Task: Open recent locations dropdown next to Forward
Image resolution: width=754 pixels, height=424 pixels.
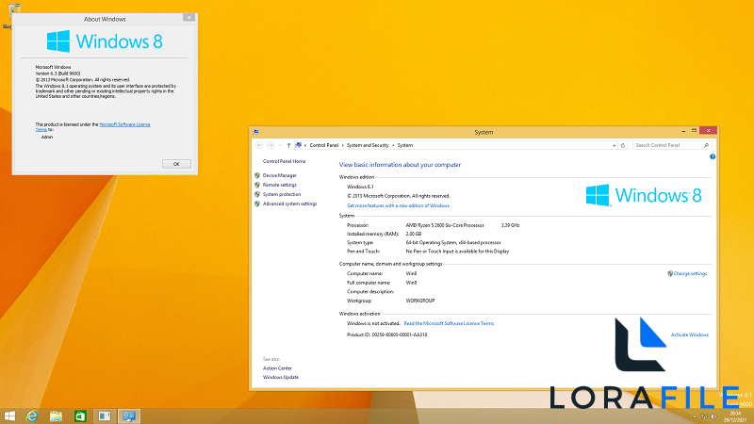Action: coord(280,145)
